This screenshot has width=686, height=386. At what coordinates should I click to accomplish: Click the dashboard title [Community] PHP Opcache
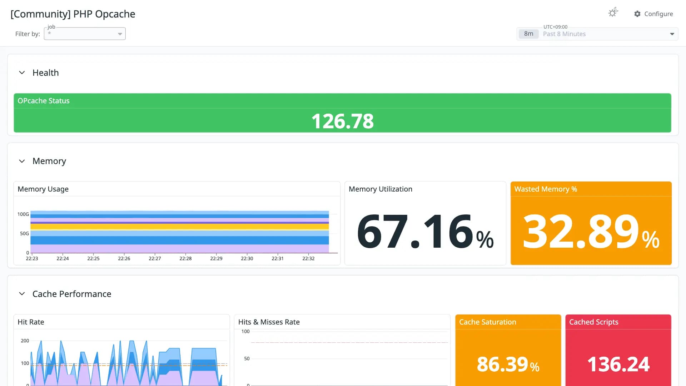tap(73, 14)
